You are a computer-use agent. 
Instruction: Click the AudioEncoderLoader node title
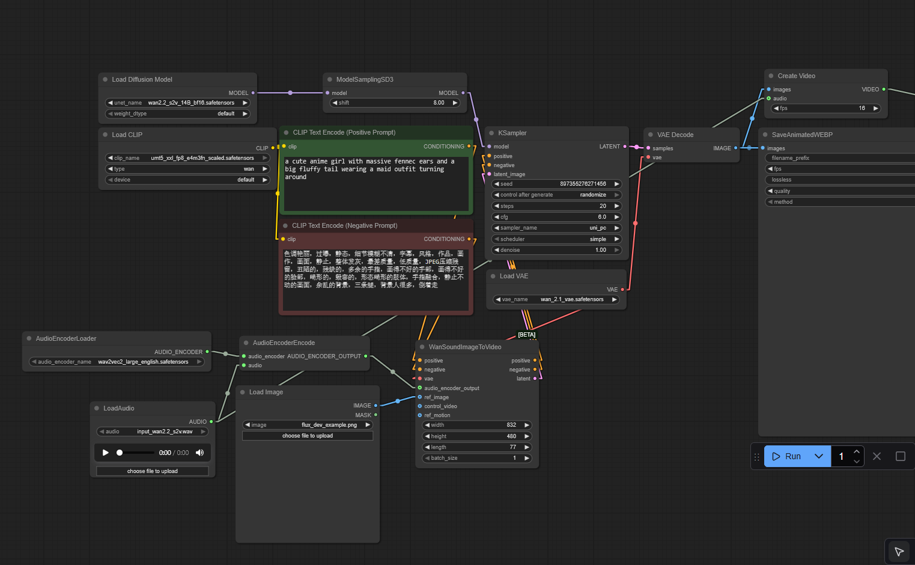click(x=66, y=338)
